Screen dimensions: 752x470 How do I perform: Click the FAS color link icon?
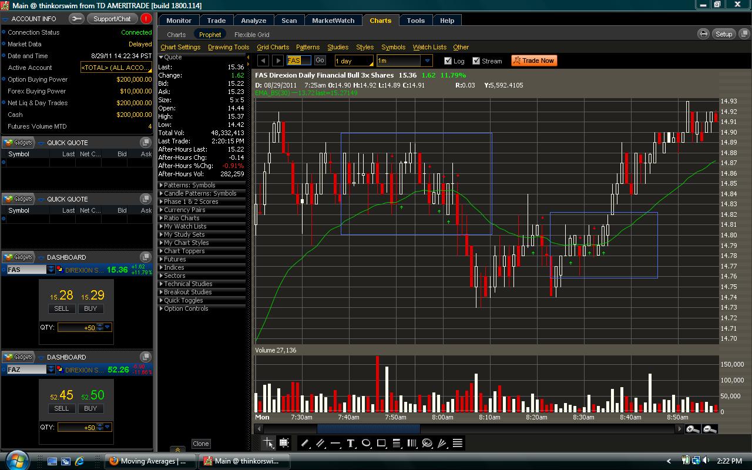click(x=59, y=270)
